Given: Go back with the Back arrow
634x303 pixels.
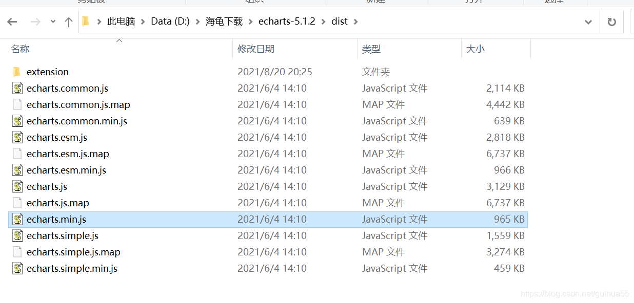Looking at the screenshot, I should pos(12,21).
